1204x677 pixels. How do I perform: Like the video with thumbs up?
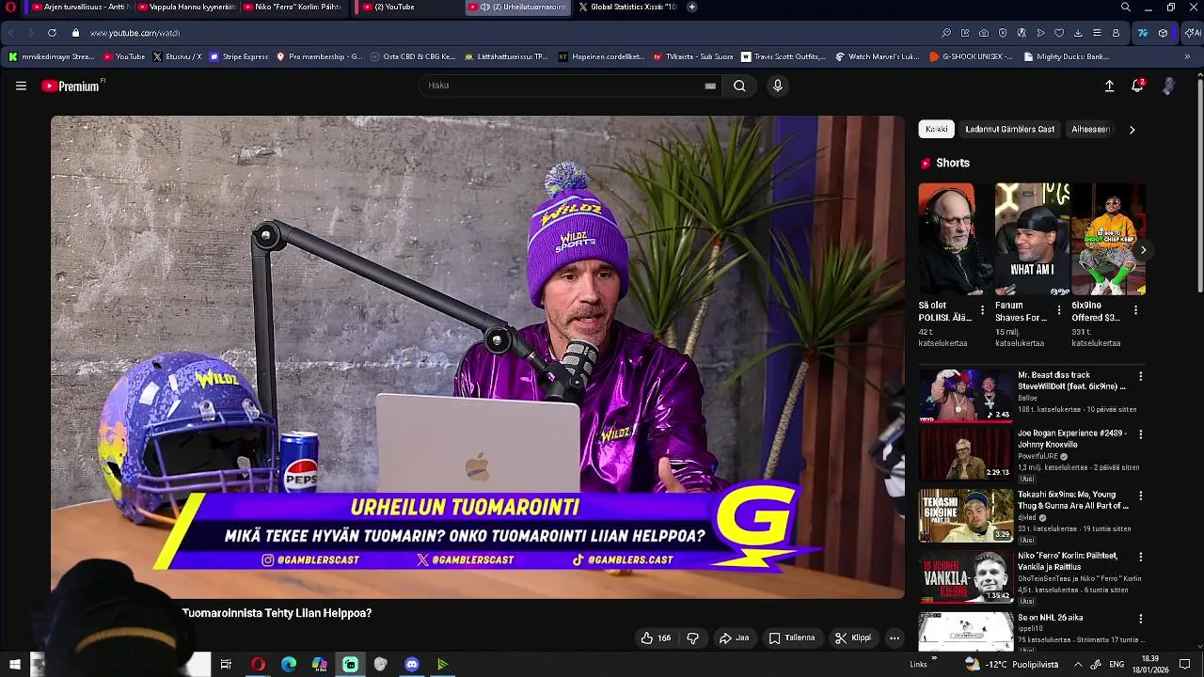[656, 638]
